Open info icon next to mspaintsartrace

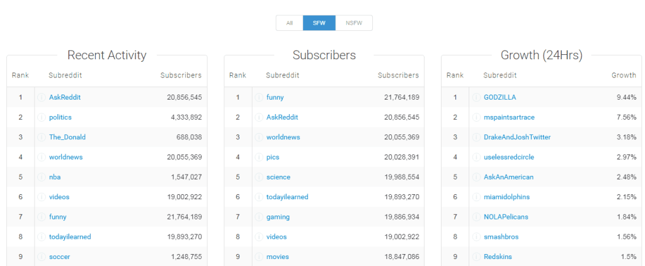click(476, 117)
